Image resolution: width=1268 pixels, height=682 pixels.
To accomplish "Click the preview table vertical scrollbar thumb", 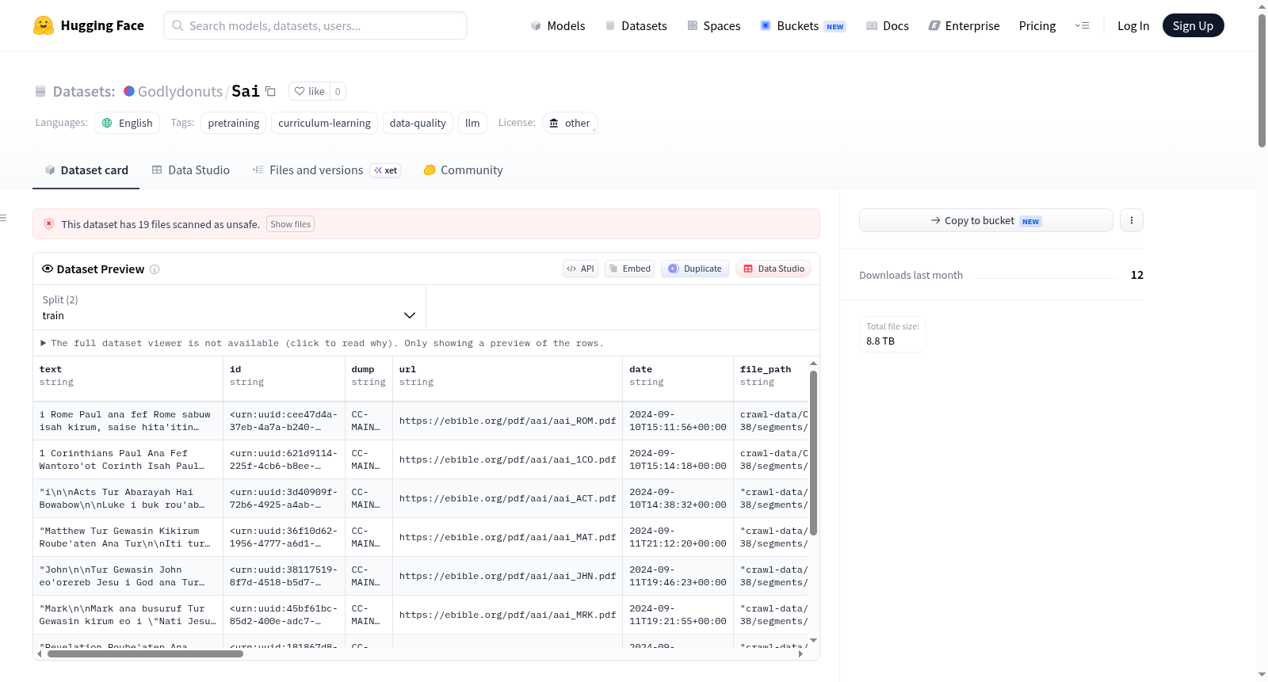I will coord(813,453).
